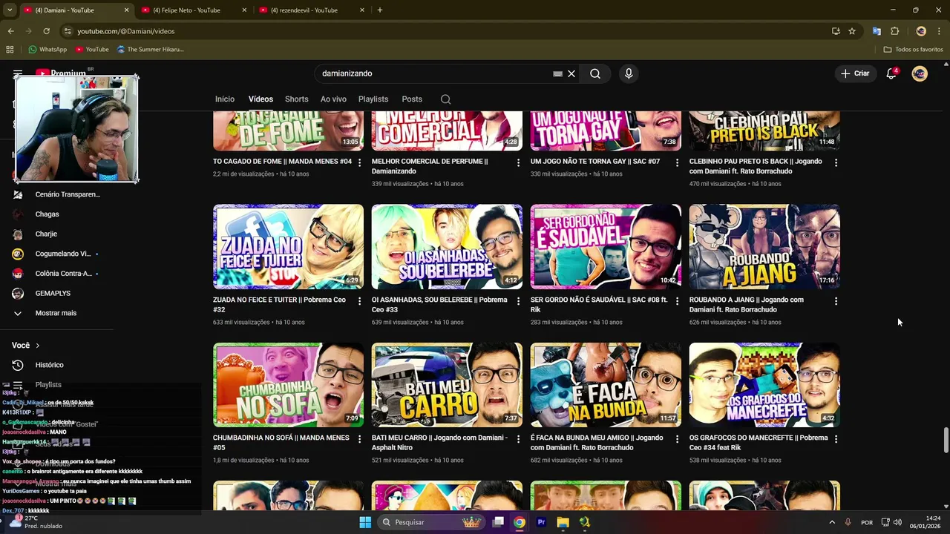Open the CHUMBADINHA NO SOFÁ thumbnail
Viewport: 950px width, 534px height.
(x=289, y=385)
